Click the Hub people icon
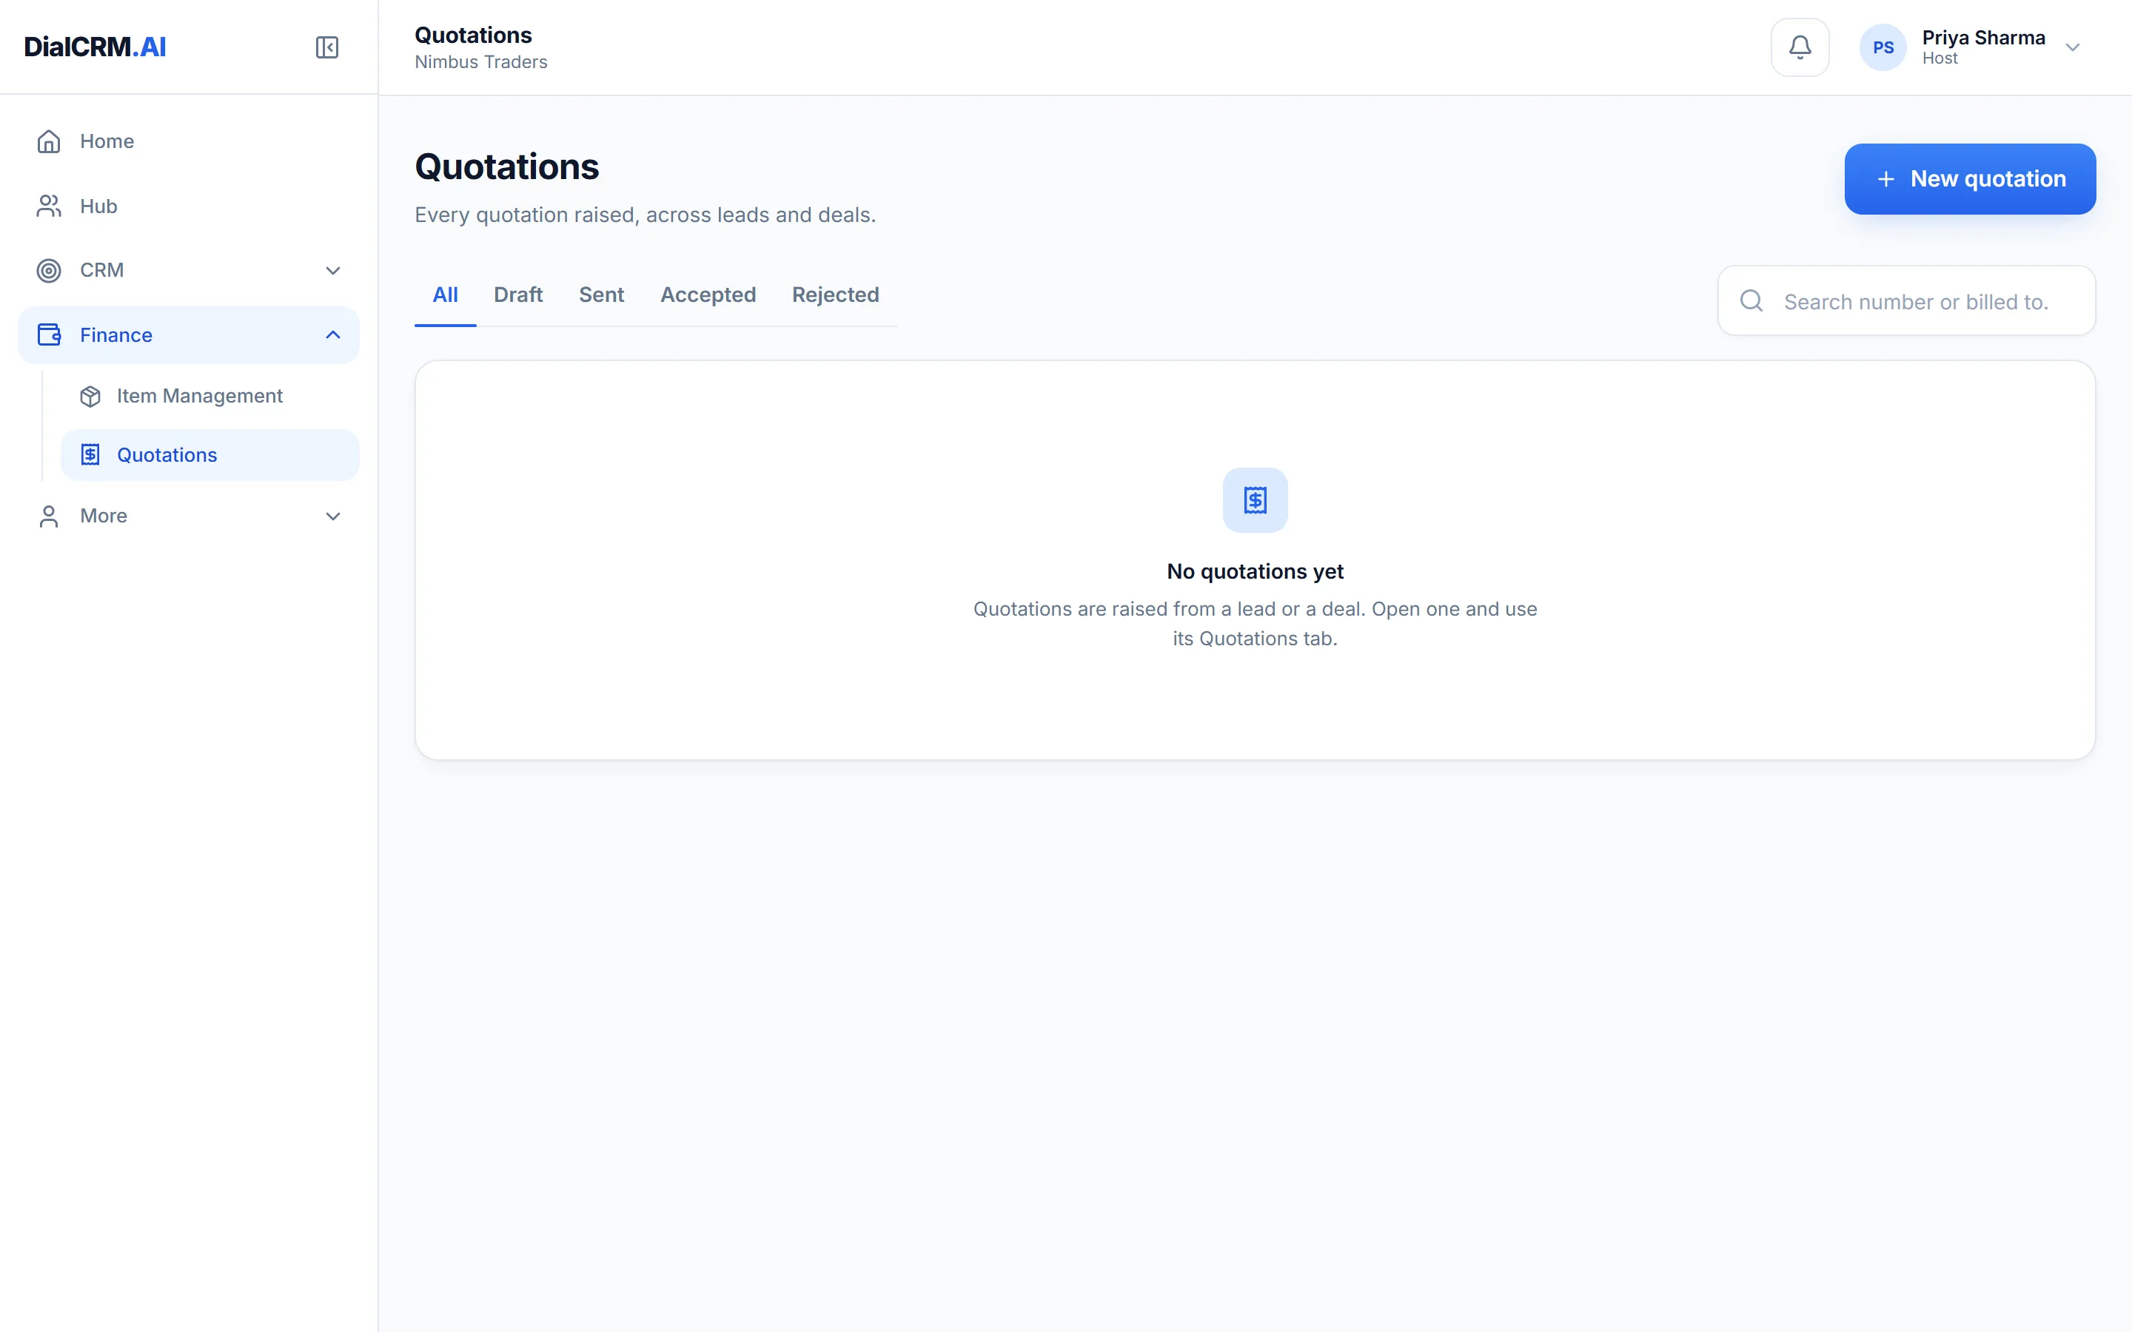Image resolution: width=2132 pixels, height=1332 pixels. coord(48,205)
